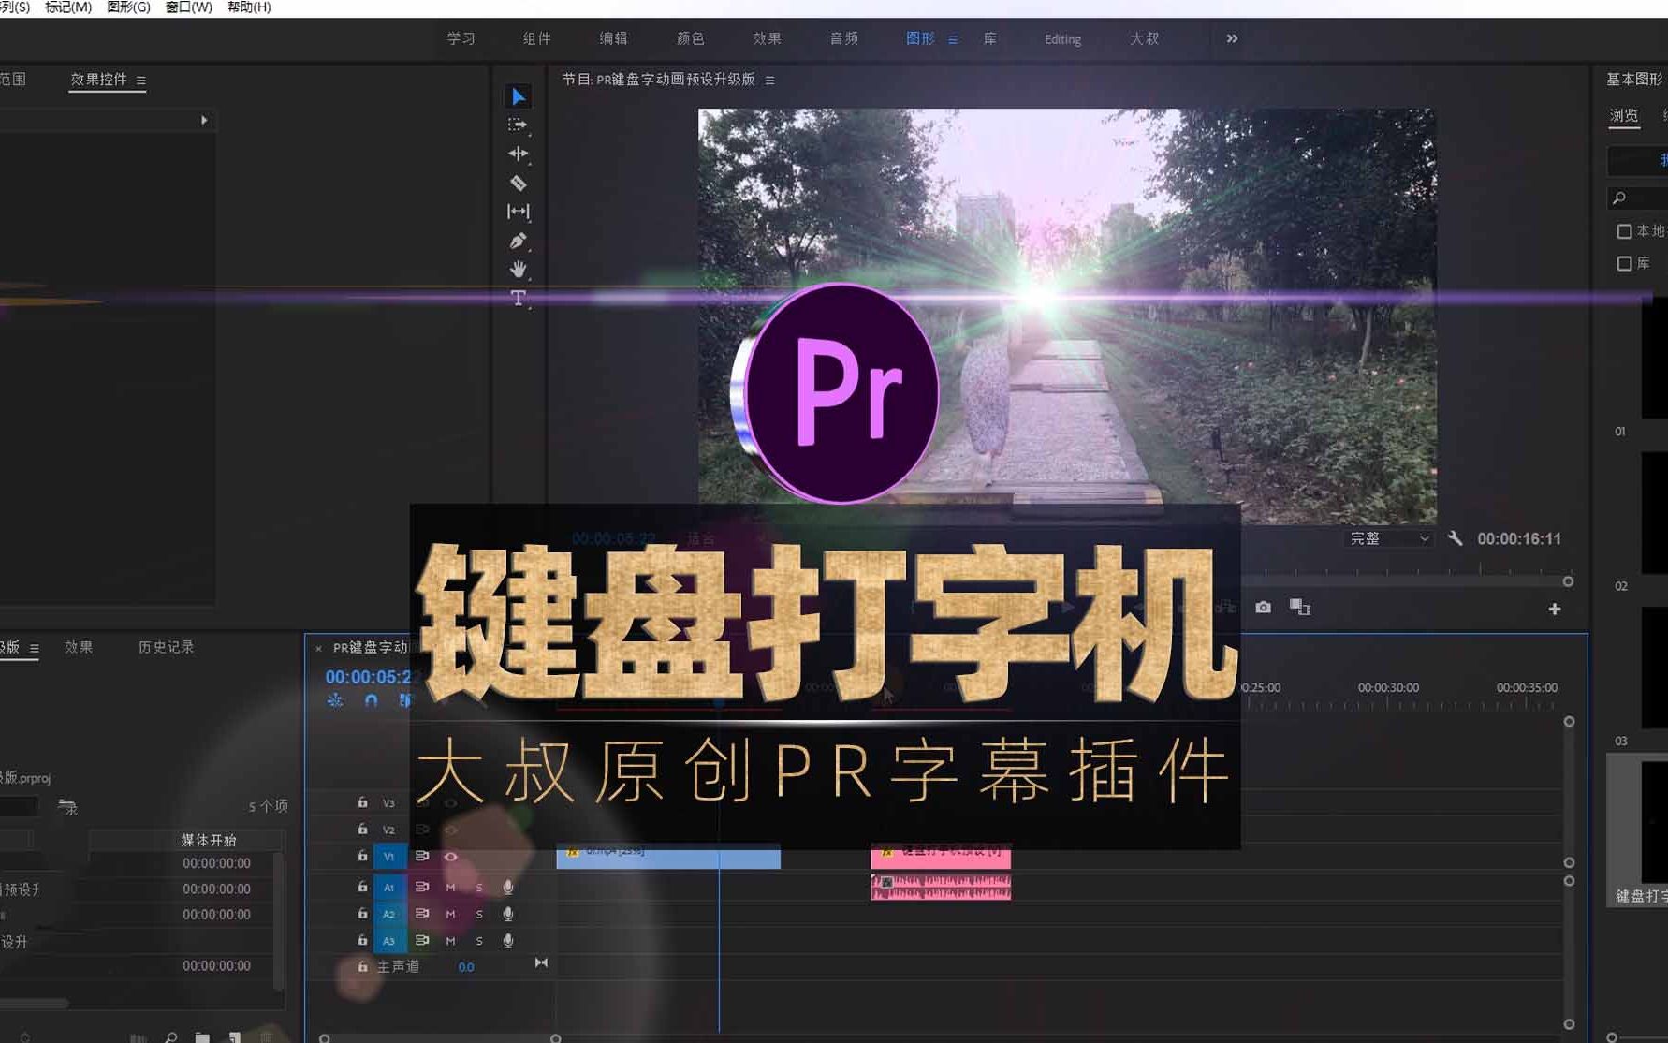Open 效果控件 panel menu

pyautogui.click(x=140, y=81)
